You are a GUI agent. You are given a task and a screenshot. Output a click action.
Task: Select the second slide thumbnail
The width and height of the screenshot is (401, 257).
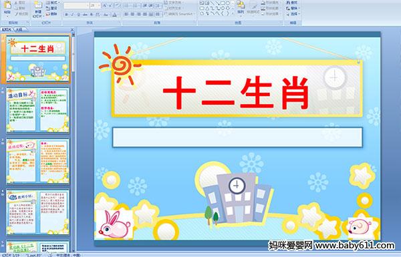coord(37,110)
